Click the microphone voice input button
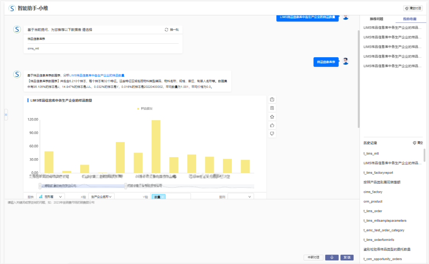The image size is (429, 264). [x=332, y=257]
